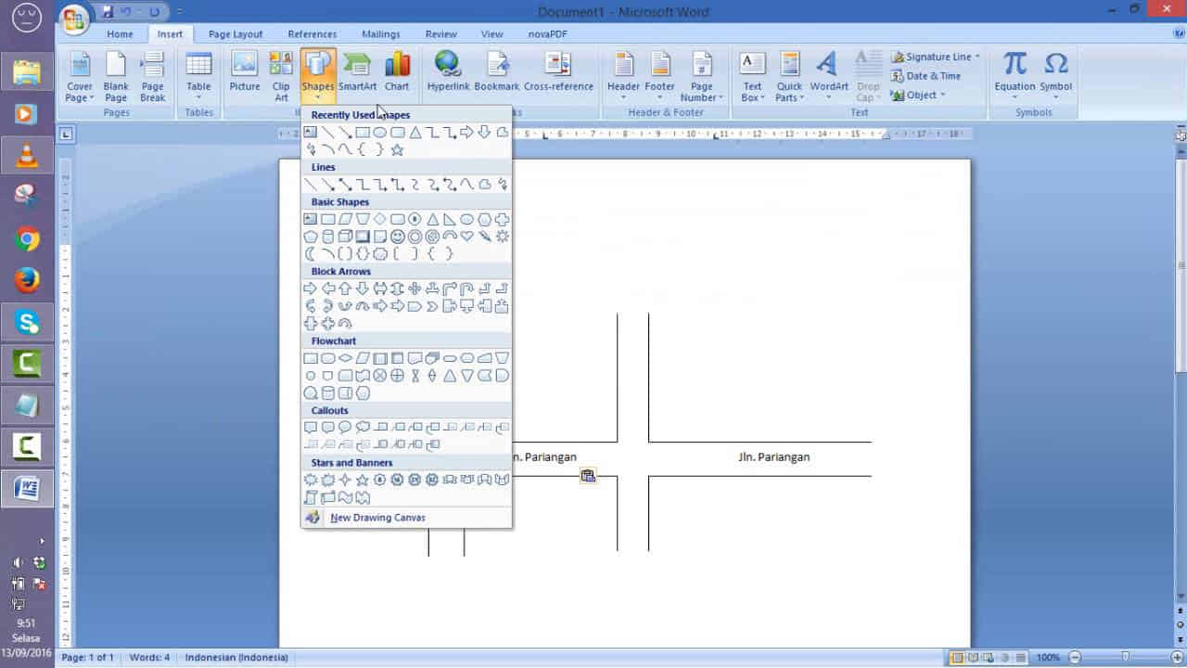Open the Symbol dropdown
Viewport: 1187px width, 668px height.
1056,75
